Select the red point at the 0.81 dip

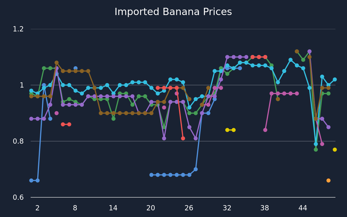(x=183, y=138)
